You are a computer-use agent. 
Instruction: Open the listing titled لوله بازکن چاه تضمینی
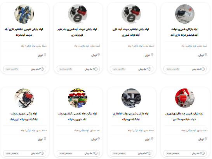77,116
